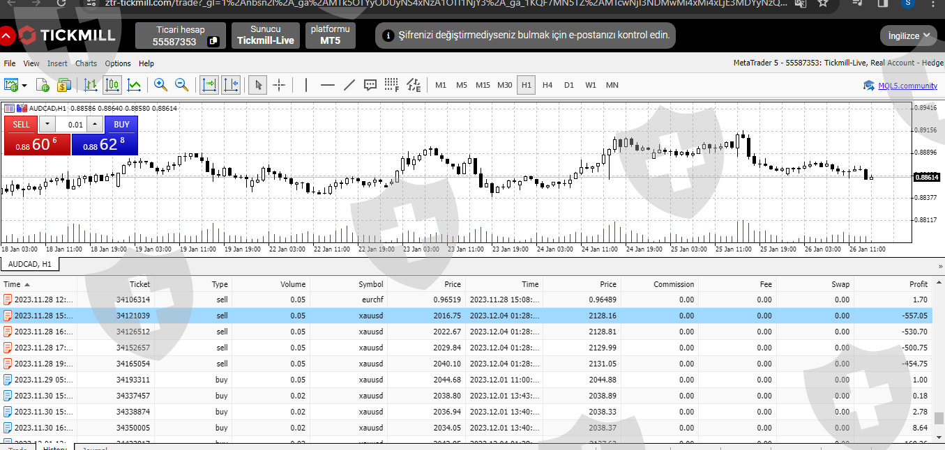Viewport: 945px width, 450px height.
Task: Toggle the chart shift button
Action: click(x=231, y=85)
